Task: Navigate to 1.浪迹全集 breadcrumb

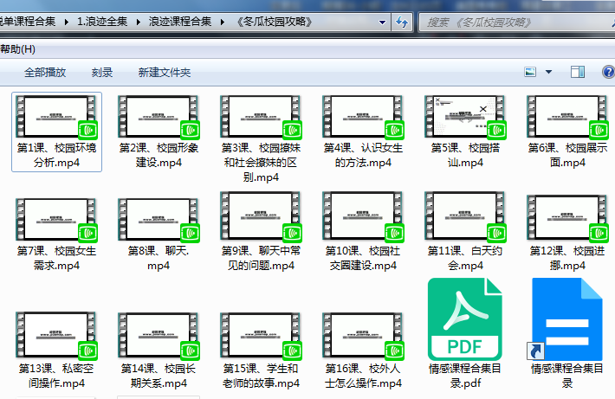Action: click(102, 22)
